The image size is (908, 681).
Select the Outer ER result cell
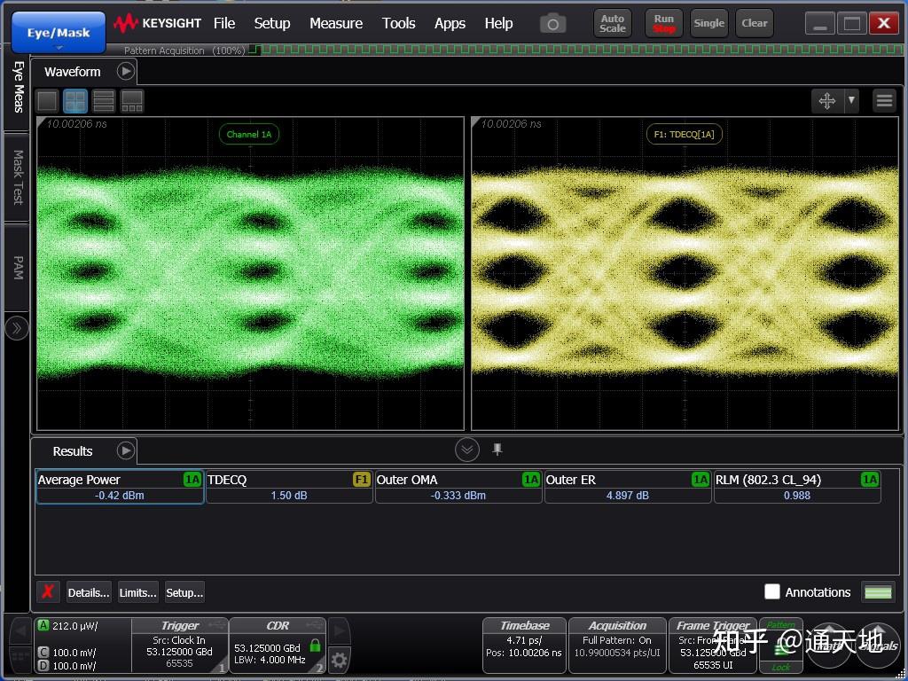point(628,487)
